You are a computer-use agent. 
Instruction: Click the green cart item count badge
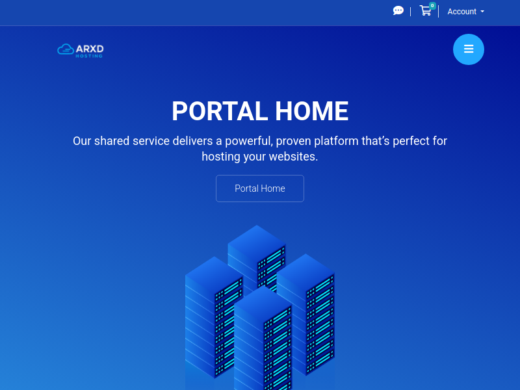click(x=432, y=5)
